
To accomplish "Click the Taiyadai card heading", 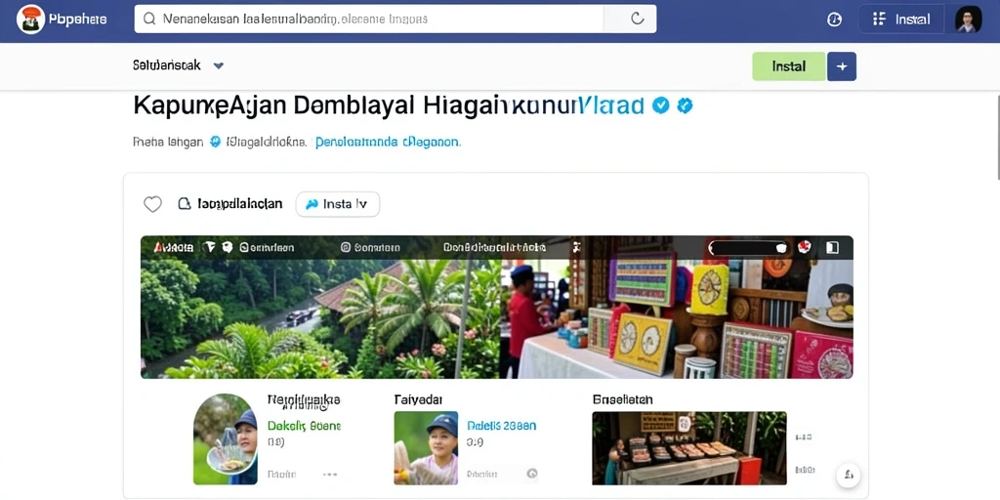I will pyautogui.click(x=418, y=399).
